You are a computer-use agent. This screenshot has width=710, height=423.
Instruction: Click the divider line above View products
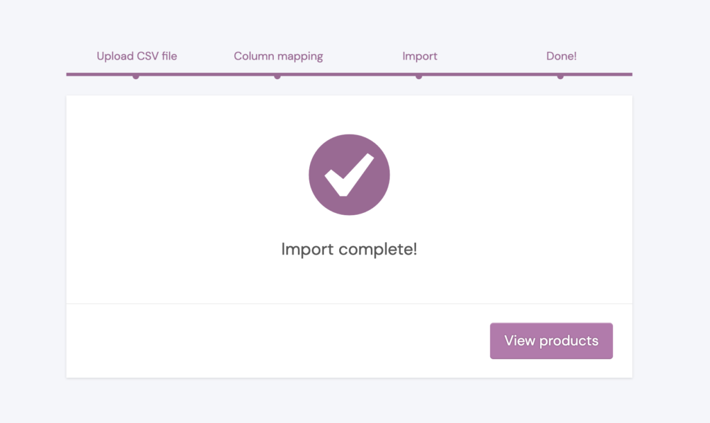(349, 304)
